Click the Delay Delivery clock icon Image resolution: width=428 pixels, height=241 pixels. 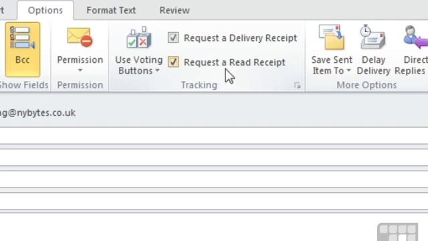(373, 37)
